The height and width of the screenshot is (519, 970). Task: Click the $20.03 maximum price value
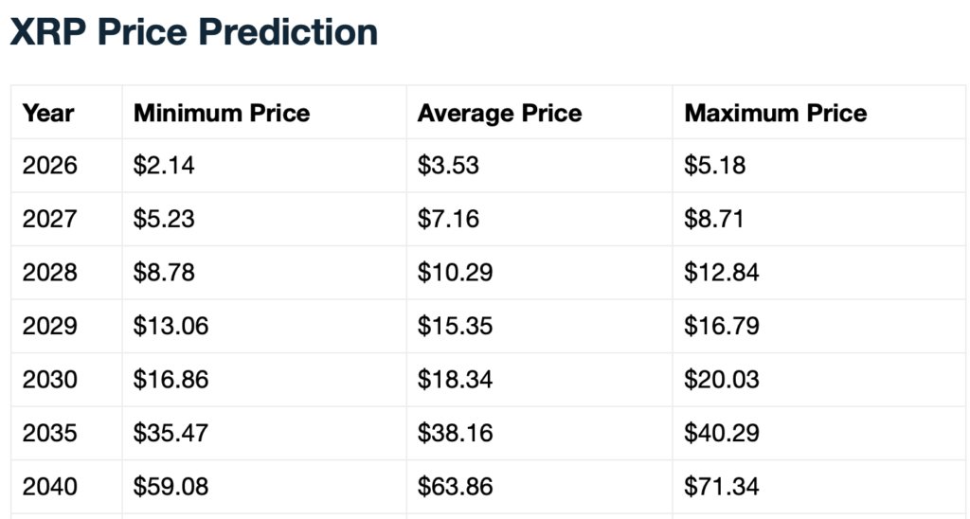tap(722, 381)
